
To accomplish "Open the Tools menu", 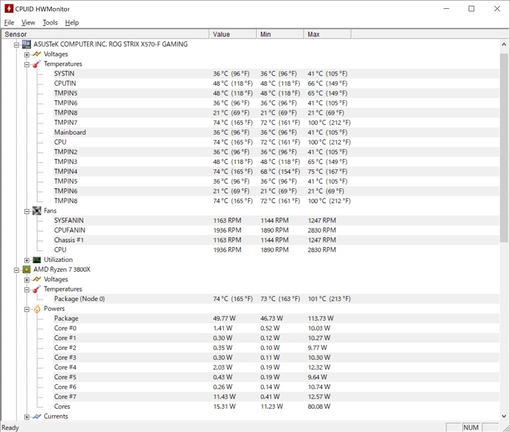I will pyautogui.click(x=50, y=22).
